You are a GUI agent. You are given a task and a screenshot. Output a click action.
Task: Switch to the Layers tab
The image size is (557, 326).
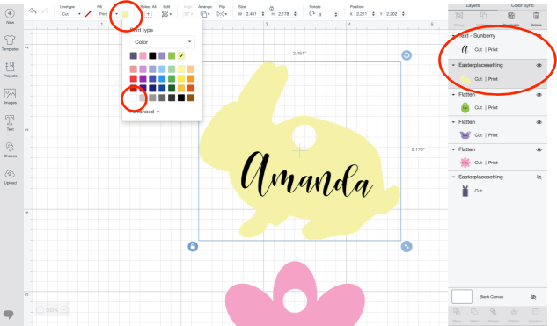(473, 5)
